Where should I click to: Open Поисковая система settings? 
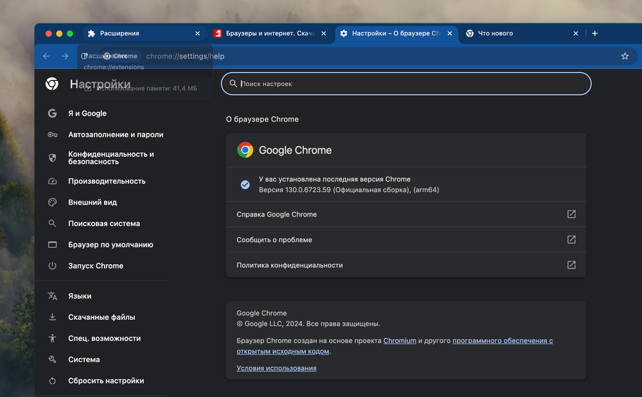tap(105, 224)
